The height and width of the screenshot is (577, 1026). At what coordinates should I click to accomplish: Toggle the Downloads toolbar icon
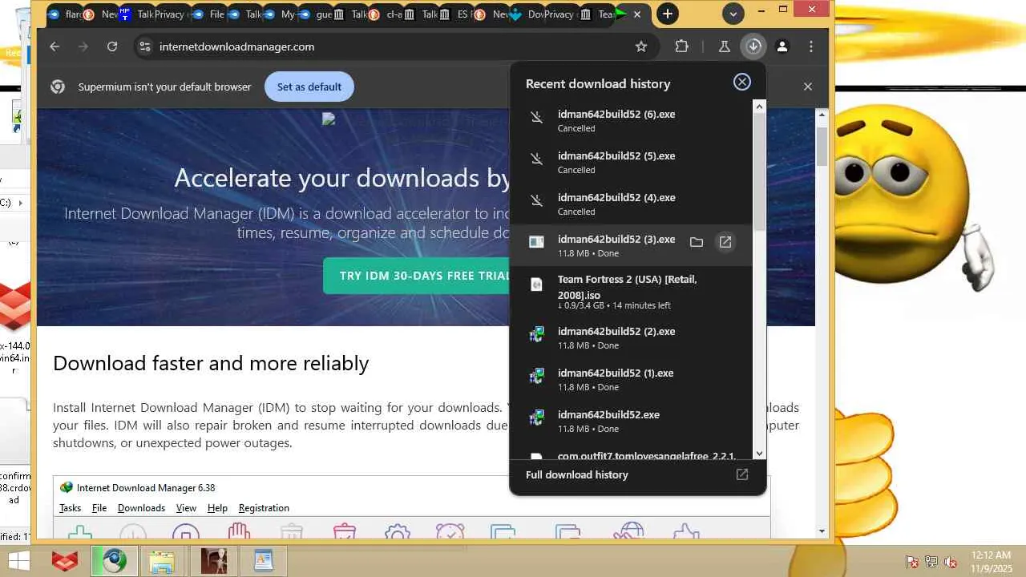(753, 46)
